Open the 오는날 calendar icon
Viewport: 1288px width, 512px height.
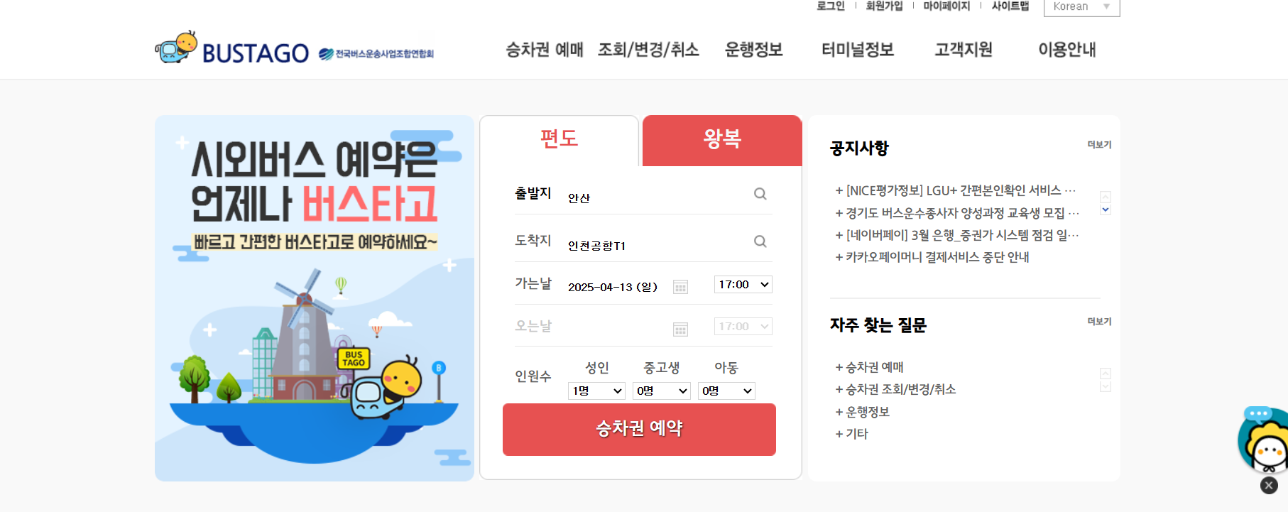point(680,329)
